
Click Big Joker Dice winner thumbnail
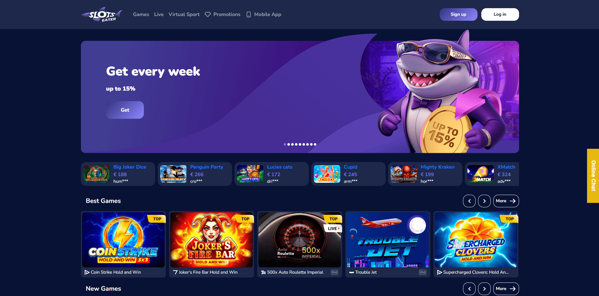[x=97, y=174]
